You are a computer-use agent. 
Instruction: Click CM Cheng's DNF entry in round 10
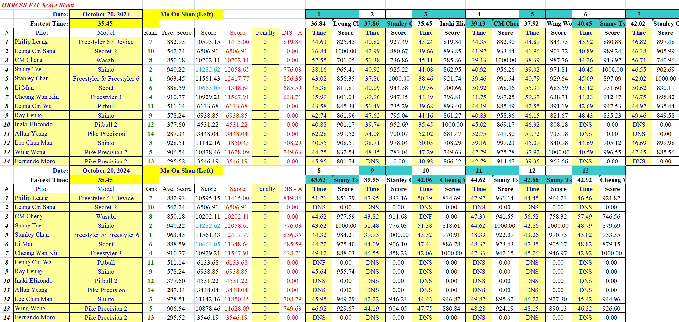(425, 216)
